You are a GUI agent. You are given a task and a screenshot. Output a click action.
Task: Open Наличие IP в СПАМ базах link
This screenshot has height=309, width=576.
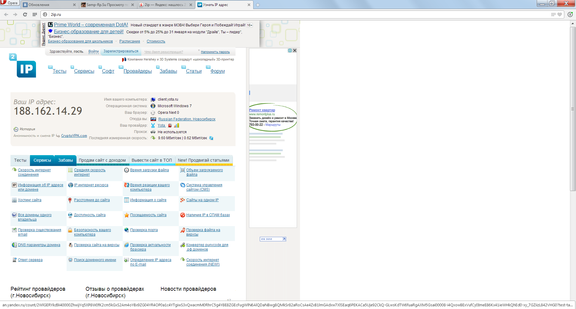point(208,215)
